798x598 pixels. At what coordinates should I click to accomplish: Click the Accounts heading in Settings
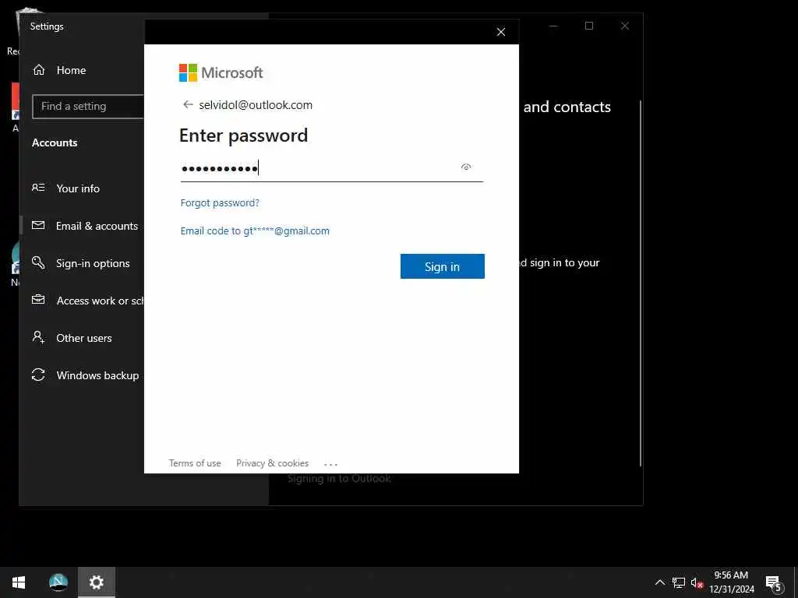pos(55,143)
